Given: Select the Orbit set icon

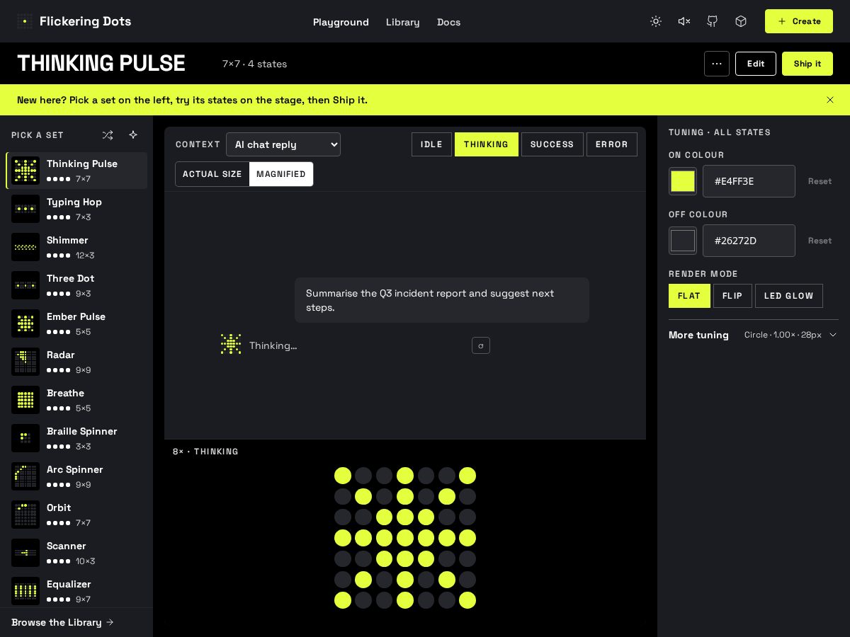Looking at the screenshot, I should tap(25, 515).
